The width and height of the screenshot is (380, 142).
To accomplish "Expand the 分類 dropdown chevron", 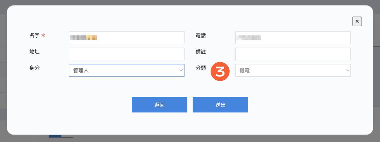I will click(347, 70).
